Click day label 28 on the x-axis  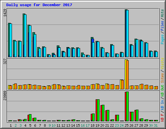(x=141, y=125)
